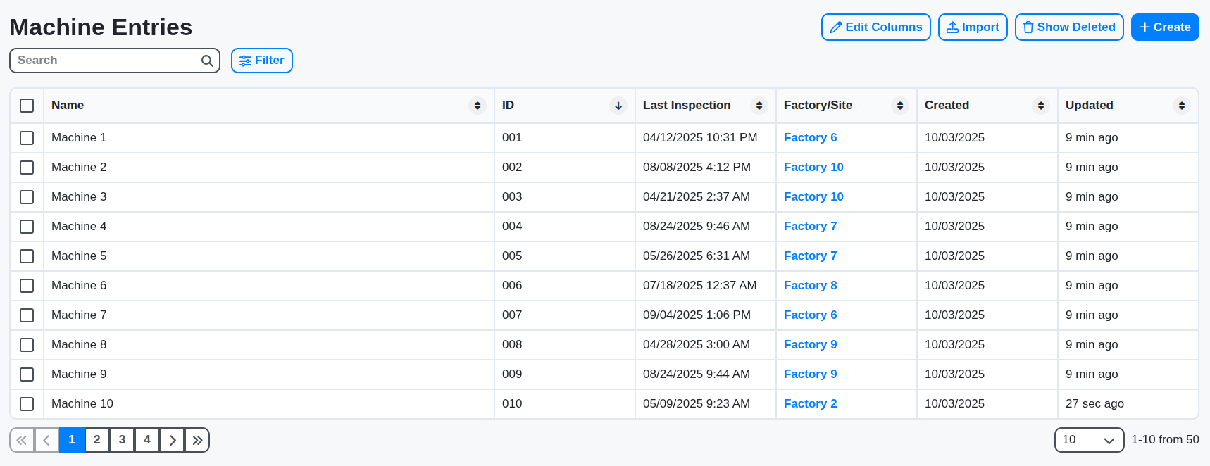The height and width of the screenshot is (466, 1210).
Task: Click the Edit Columns button
Action: 875,27
